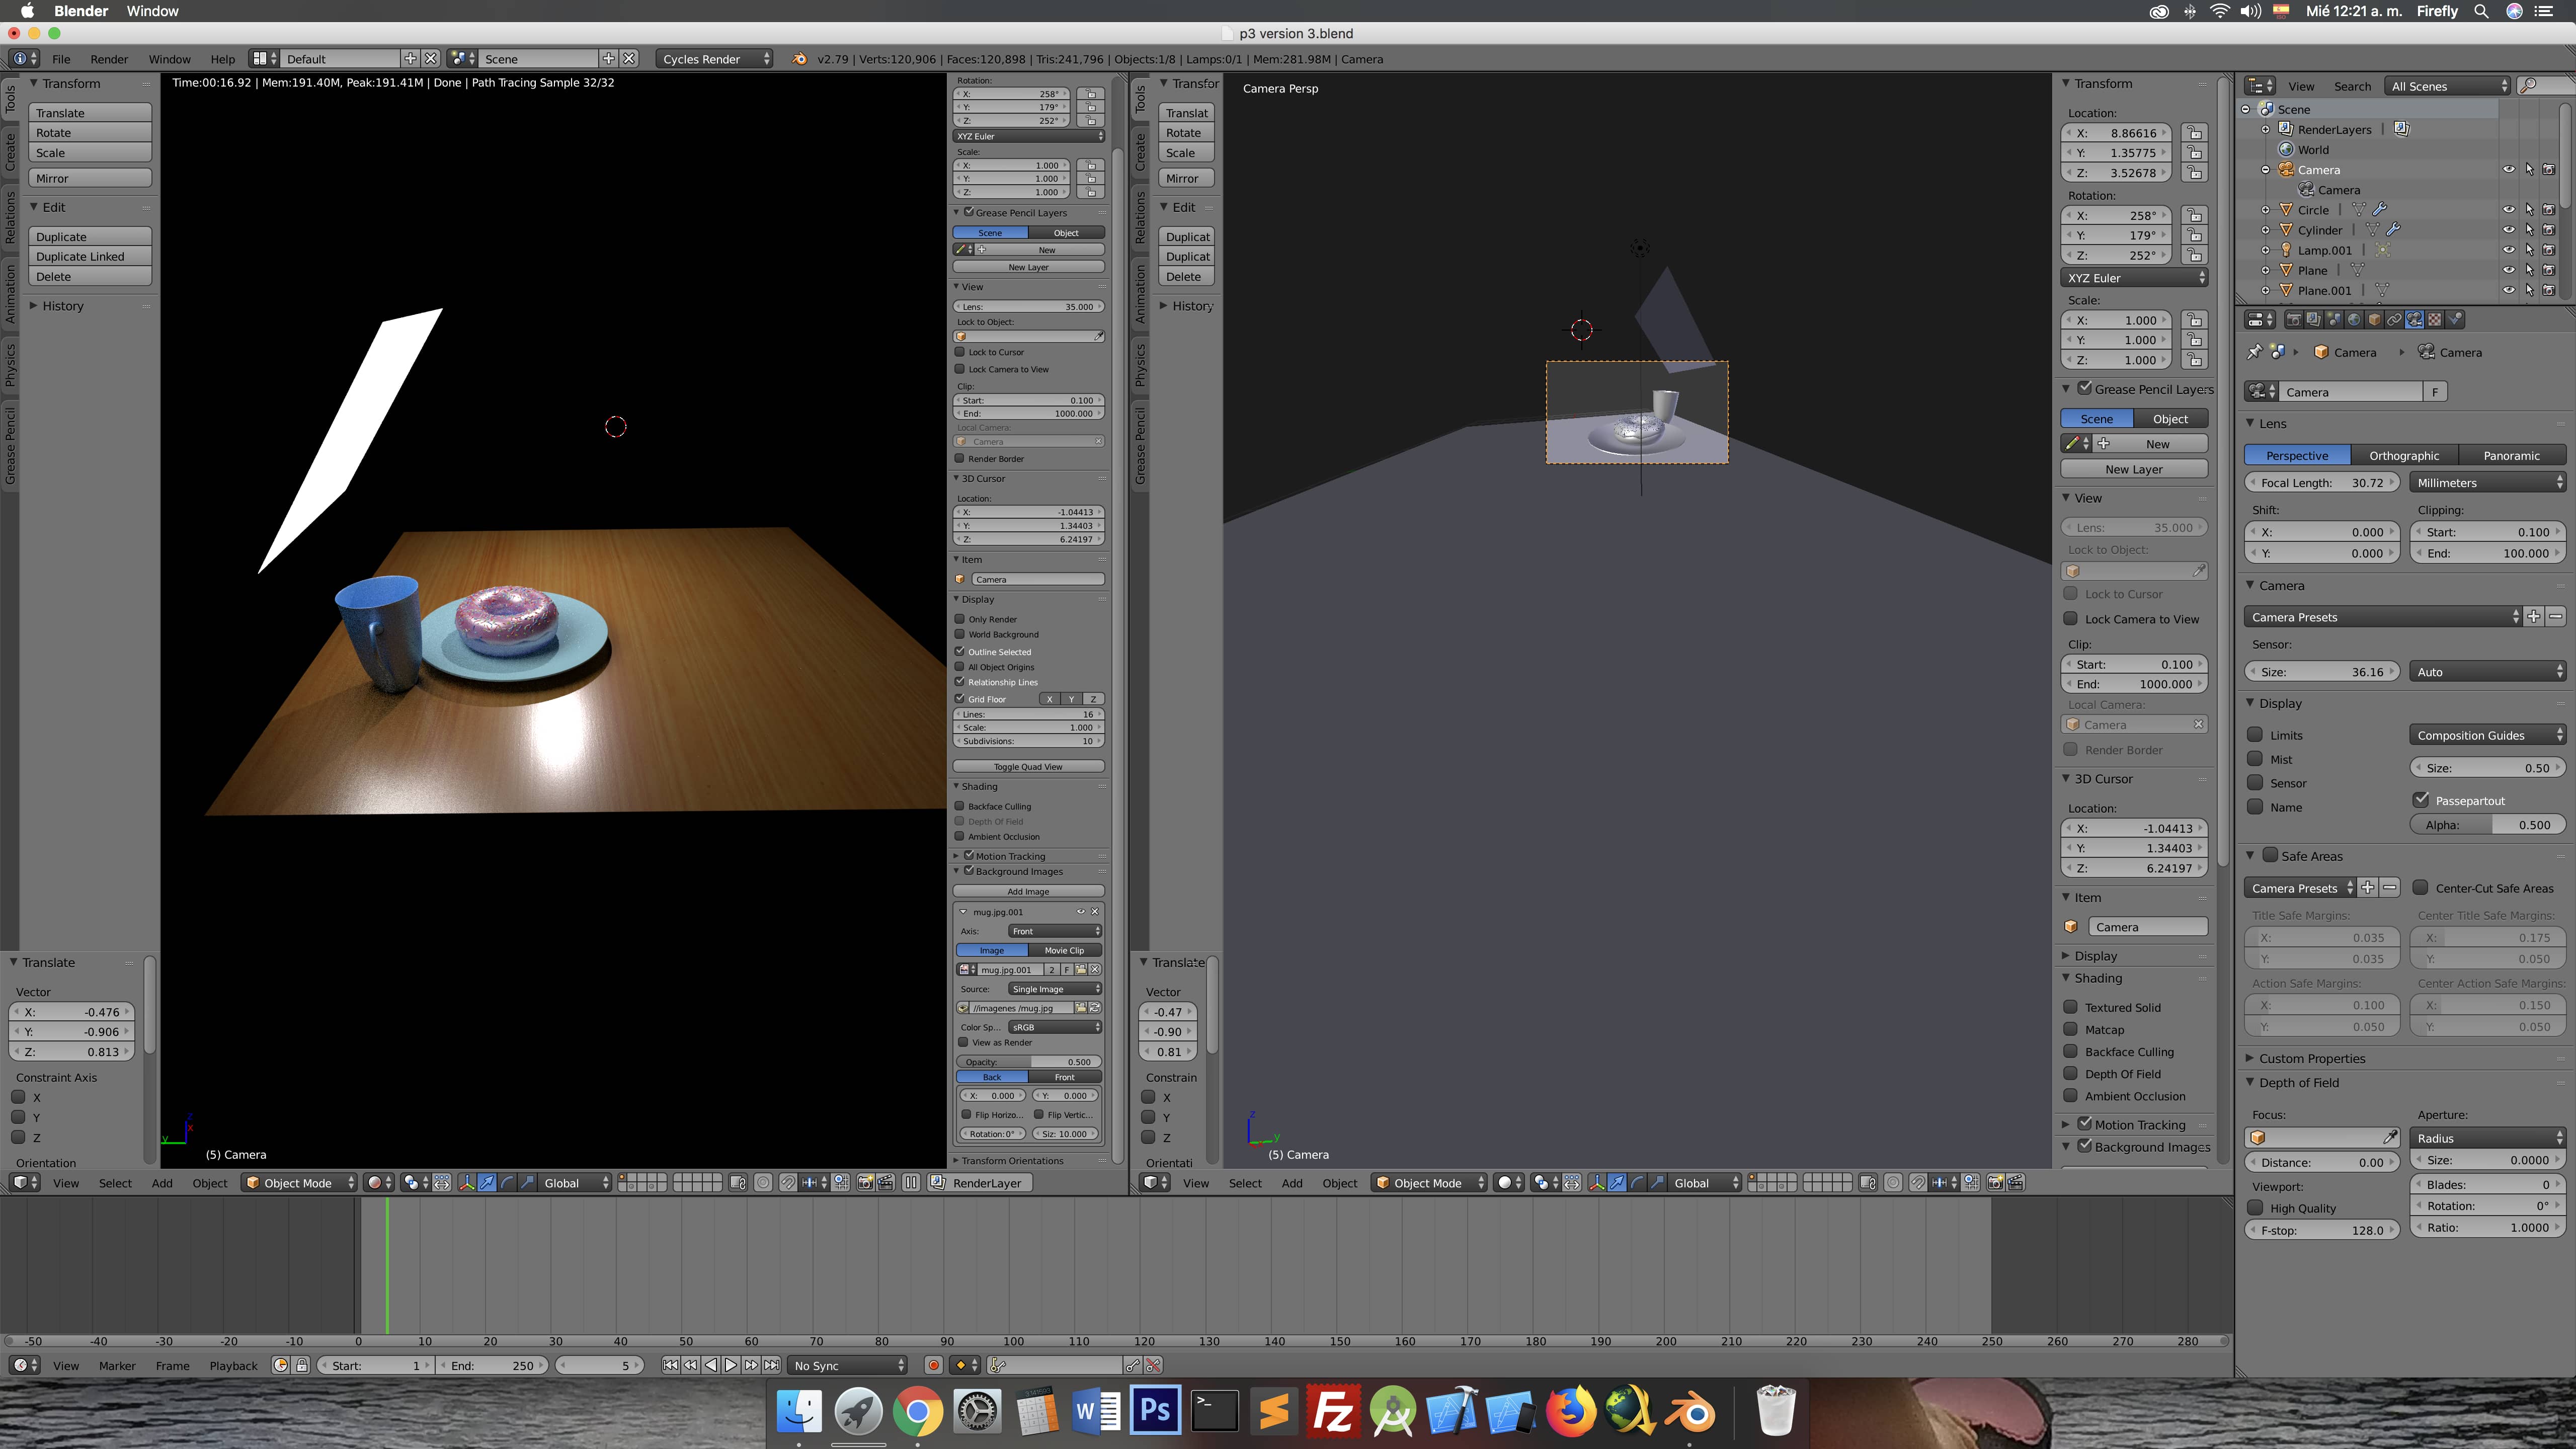Viewport: 2576px width, 1449px height.
Task: Open the Marker menu in timeline
Action: tap(117, 1365)
